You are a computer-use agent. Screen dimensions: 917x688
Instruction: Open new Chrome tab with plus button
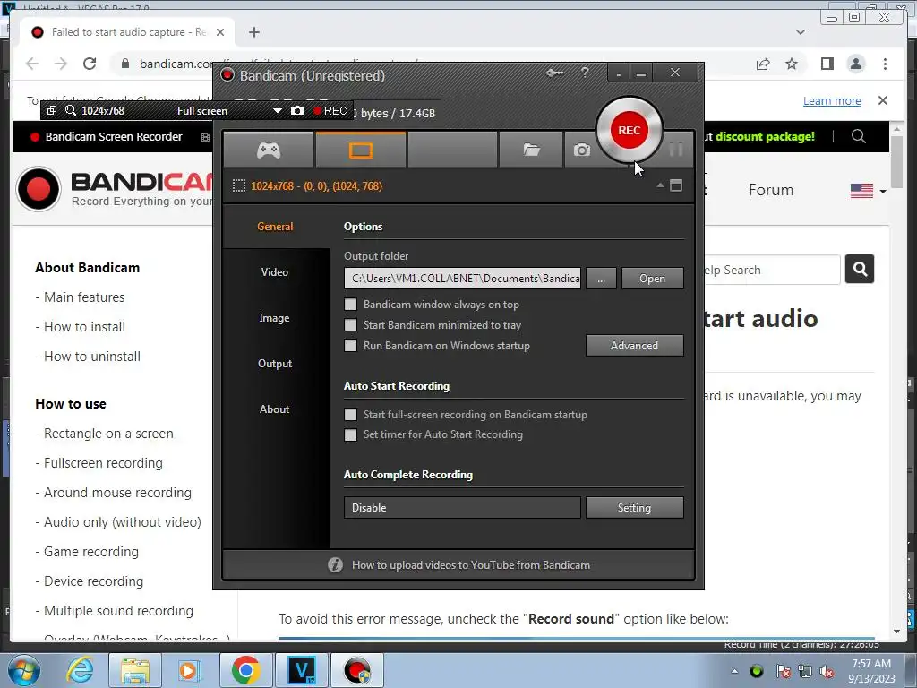pyautogui.click(x=253, y=32)
